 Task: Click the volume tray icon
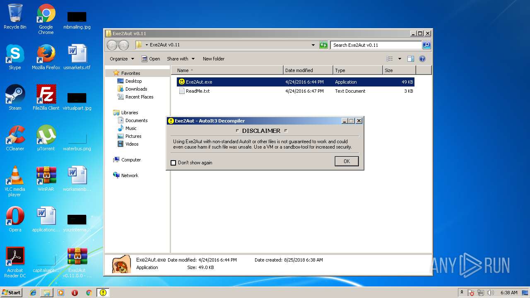[x=491, y=293]
